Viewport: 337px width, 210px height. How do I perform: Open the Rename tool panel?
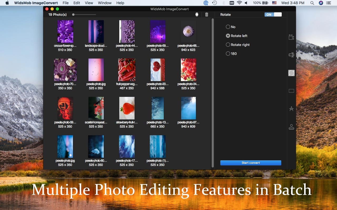tap(291, 55)
